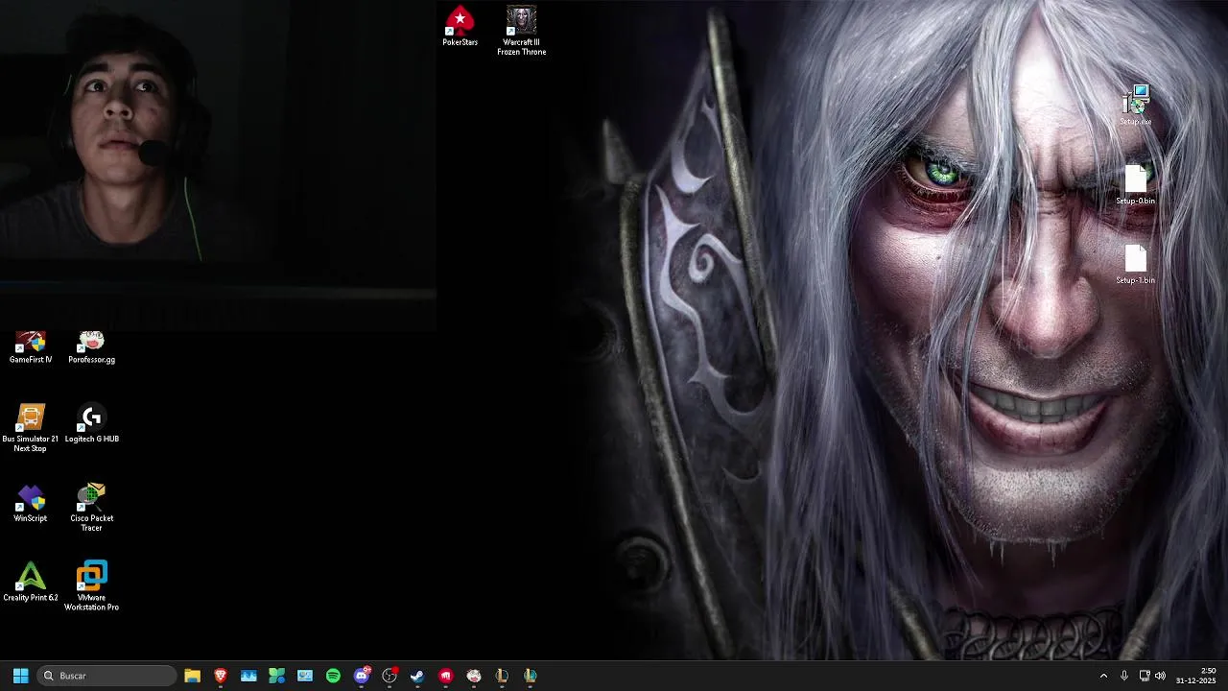1228x691 pixels.
Task: Open the GameFirst IV shortcut
Action: point(31,346)
